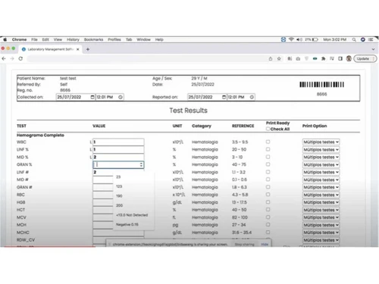
Task: Open Print Option dropdown for MID % row
Action: (321, 158)
